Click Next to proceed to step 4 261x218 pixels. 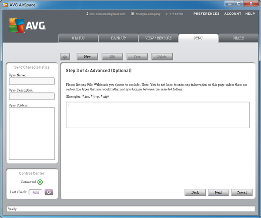coord(218,192)
